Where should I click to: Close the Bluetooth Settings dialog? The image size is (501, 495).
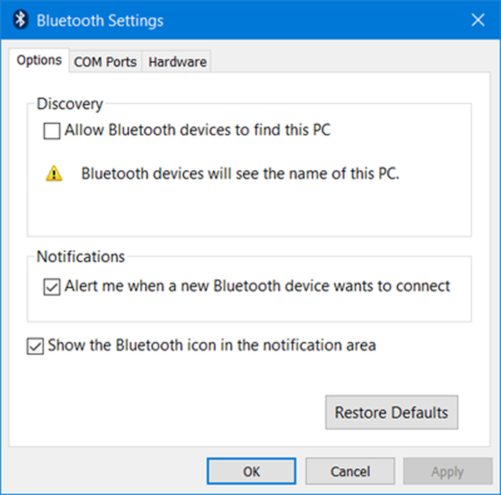[x=478, y=21]
